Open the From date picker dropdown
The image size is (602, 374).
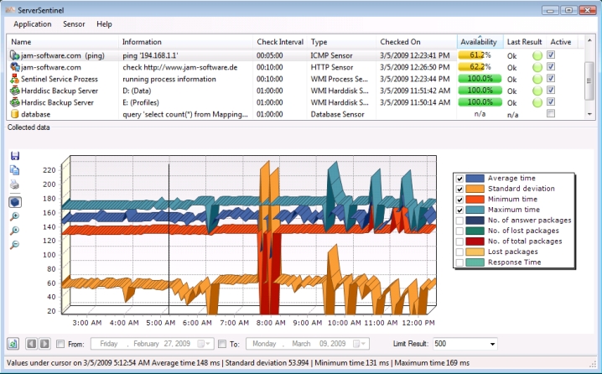click(205, 344)
